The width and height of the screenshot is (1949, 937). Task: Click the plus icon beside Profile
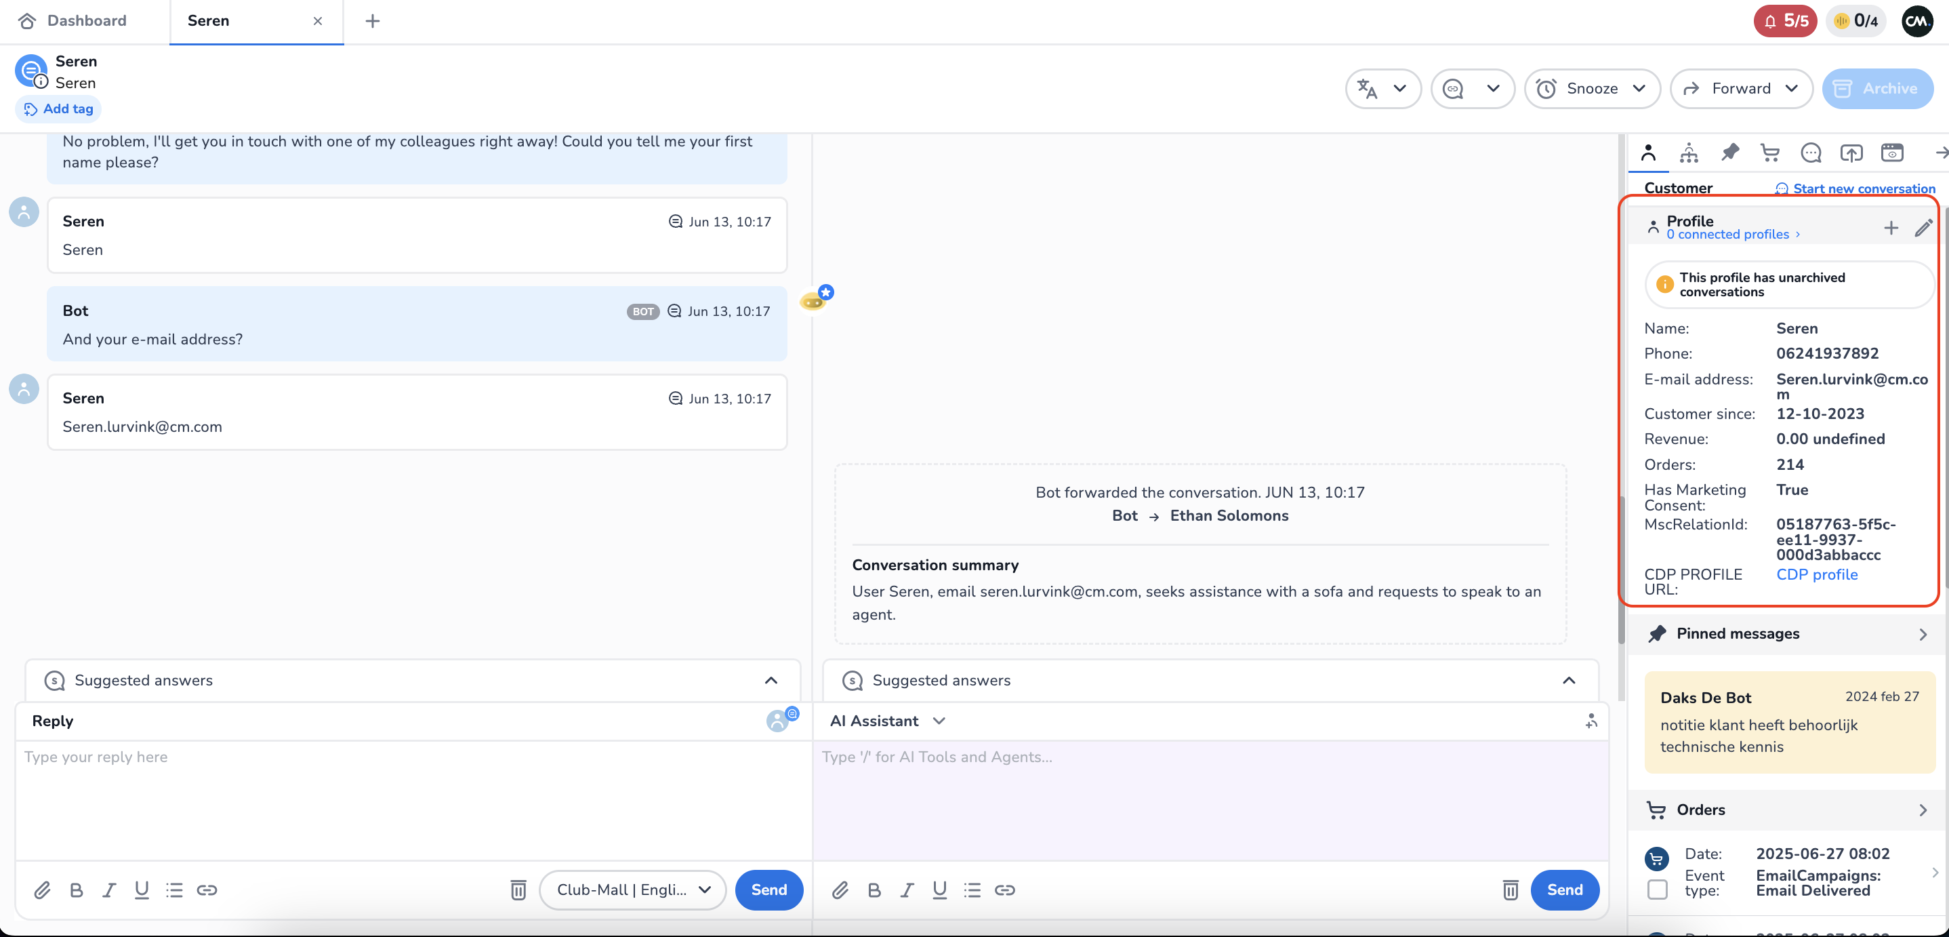pos(1891,228)
